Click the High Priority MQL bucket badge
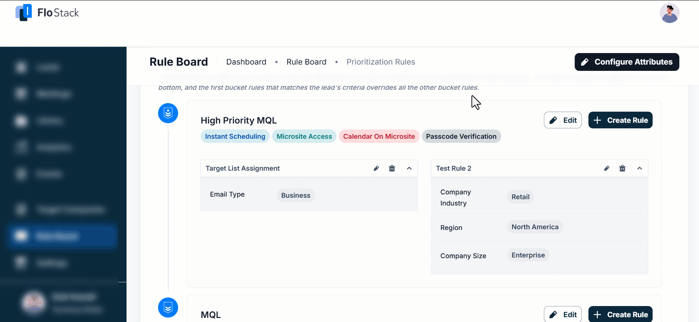The height and width of the screenshot is (322, 699). [168, 113]
